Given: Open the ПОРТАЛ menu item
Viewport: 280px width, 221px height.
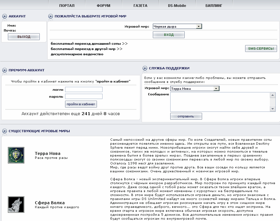Looking at the screenshot, I should tap(67, 6).
